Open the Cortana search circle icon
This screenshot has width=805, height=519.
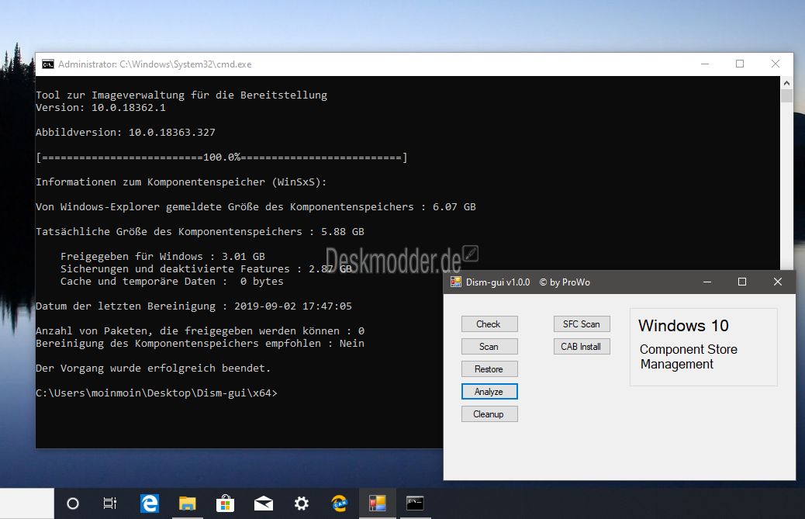73,503
